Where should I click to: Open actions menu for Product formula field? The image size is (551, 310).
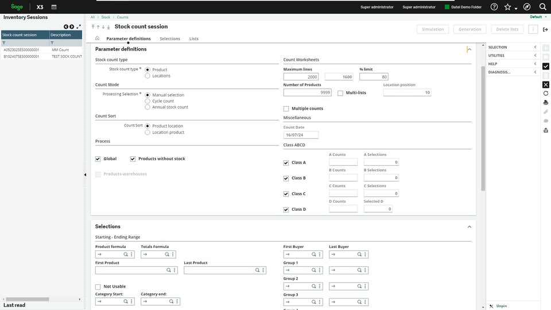coord(132,254)
